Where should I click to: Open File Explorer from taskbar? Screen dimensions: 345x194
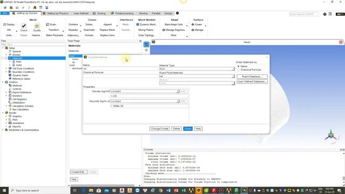click(x=91, y=190)
